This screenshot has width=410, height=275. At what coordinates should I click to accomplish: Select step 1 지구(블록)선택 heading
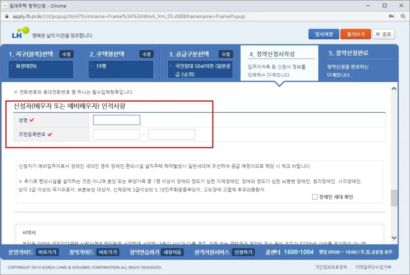point(31,54)
